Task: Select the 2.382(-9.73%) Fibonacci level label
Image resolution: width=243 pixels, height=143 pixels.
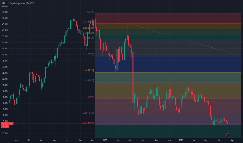Action: (x=88, y=113)
